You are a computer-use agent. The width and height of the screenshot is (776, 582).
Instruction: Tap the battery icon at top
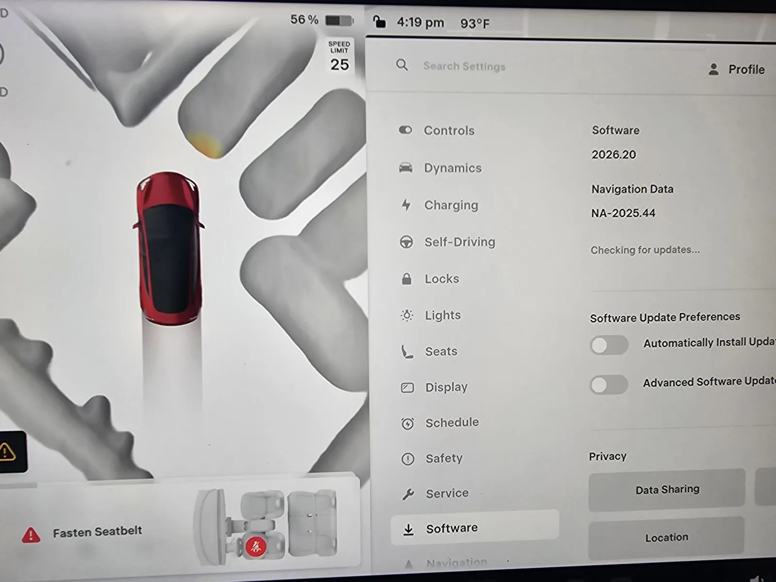point(339,20)
